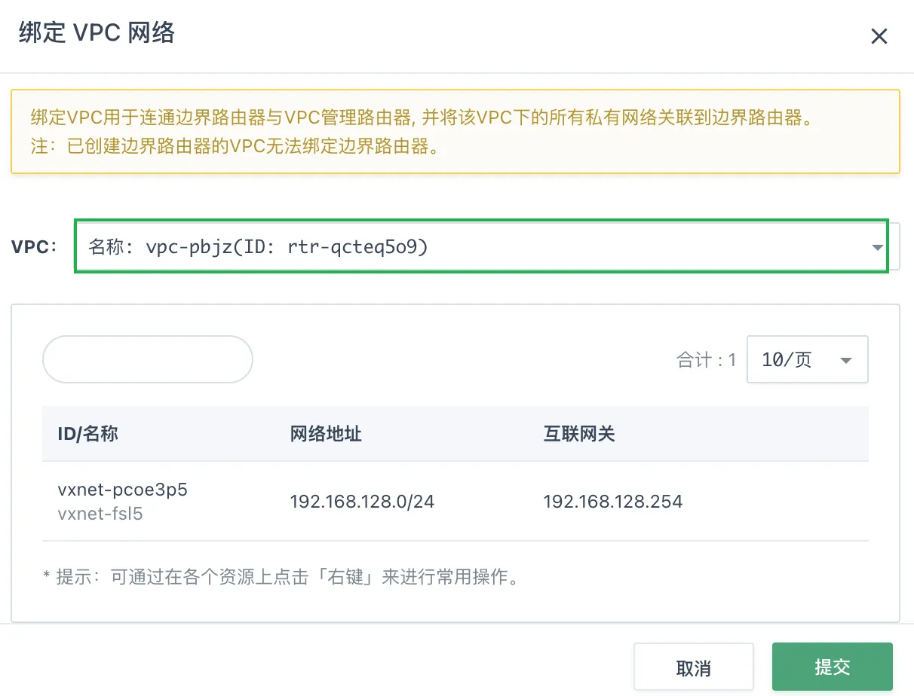Click the yellow VPC binding notice box
Viewport: 914px width, 696px height.
455,132
